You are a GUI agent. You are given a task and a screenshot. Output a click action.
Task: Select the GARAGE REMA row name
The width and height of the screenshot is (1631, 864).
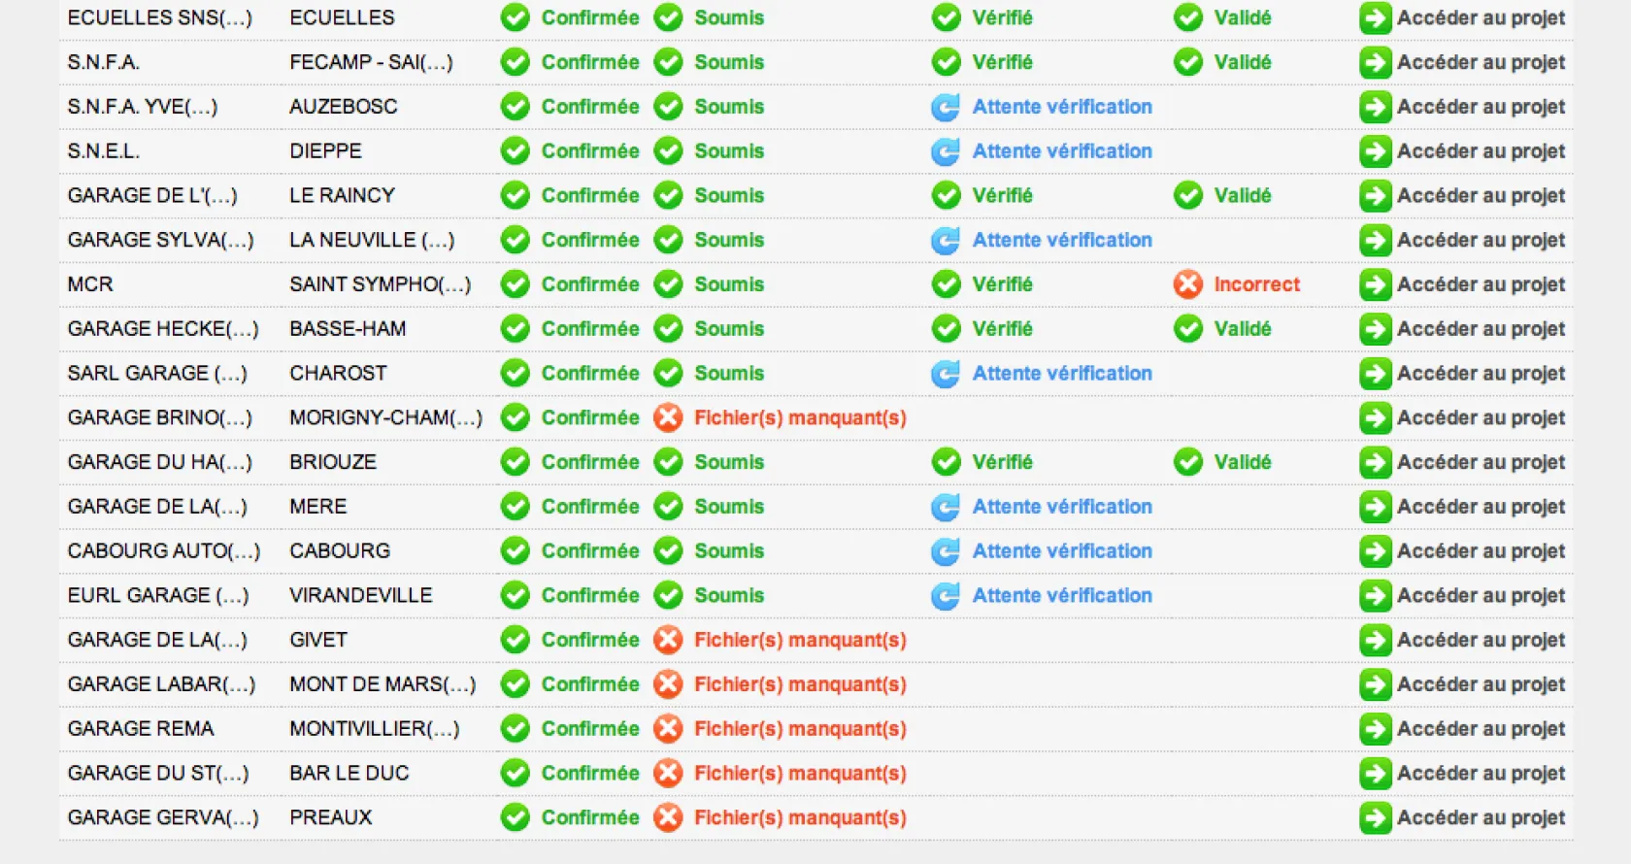pos(141,729)
